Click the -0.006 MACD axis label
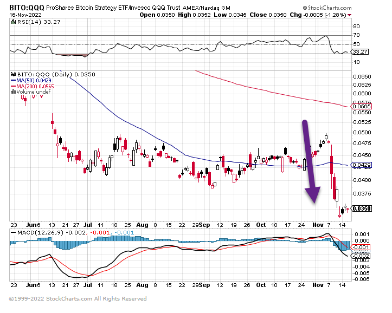This screenshot has height=313, width=392. [x=361, y=279]
